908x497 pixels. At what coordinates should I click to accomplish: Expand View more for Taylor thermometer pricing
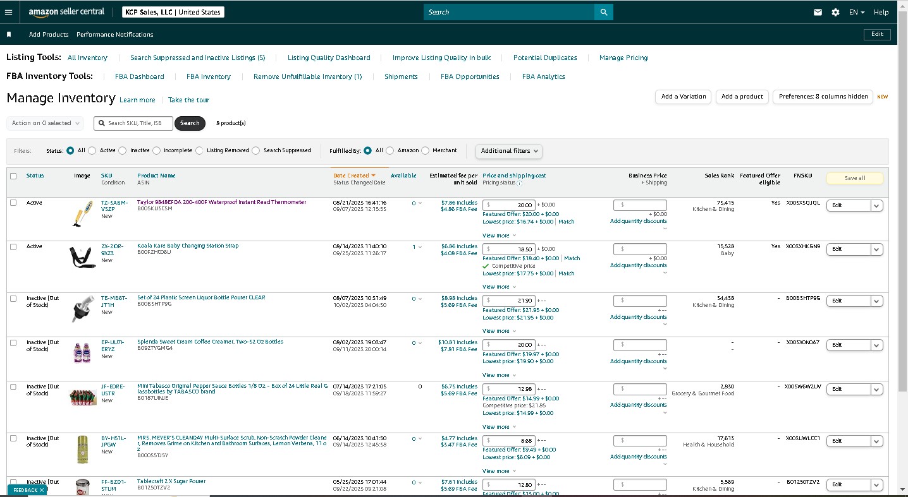tap(499, 236)
